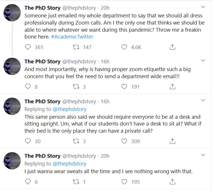The height and width of the screenshot is (192, 214).
Task: Like the tweet with 4.6K likes
Action: point(124,47)
